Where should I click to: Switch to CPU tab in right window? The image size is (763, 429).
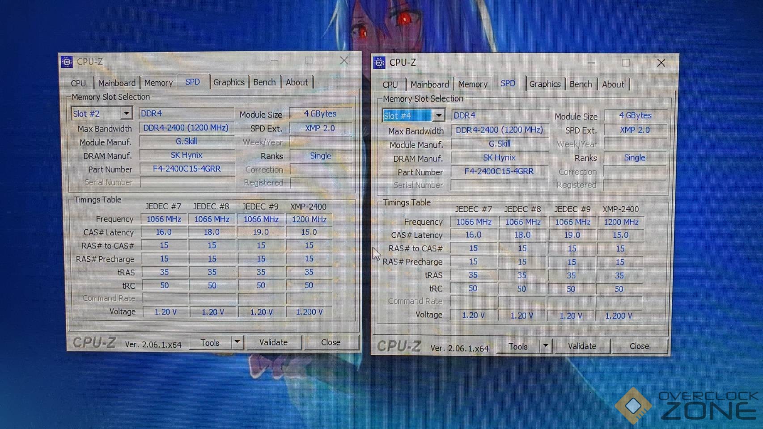pos(390,85)
